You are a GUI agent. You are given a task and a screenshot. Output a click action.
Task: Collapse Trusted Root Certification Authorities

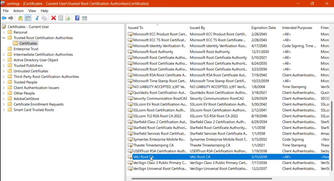[x=3, y=38]
